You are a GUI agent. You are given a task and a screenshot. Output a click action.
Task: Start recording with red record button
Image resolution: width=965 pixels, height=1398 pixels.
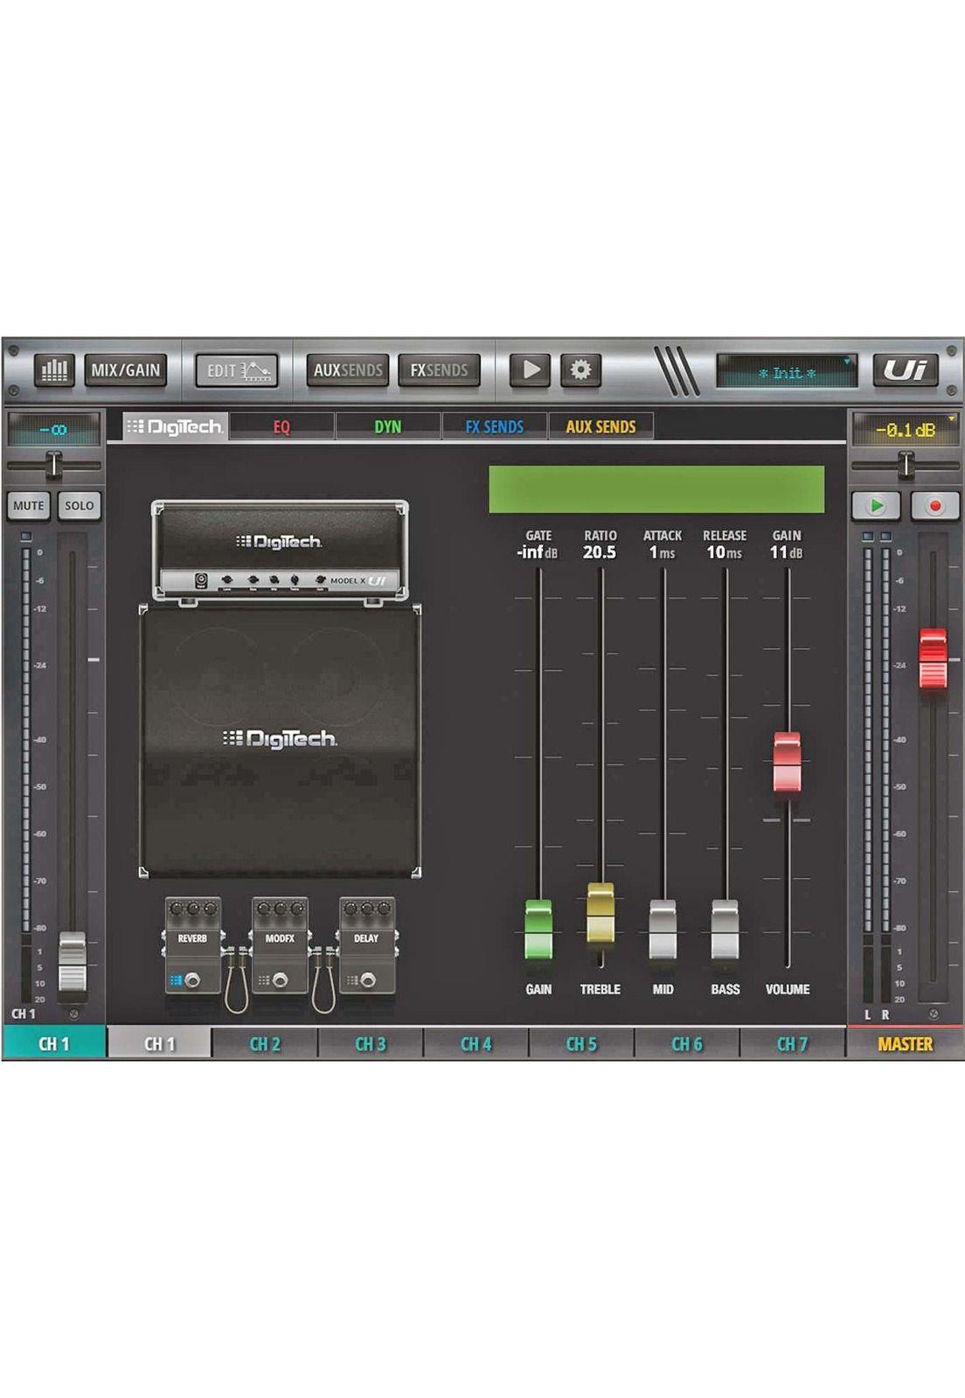point(934,505)
